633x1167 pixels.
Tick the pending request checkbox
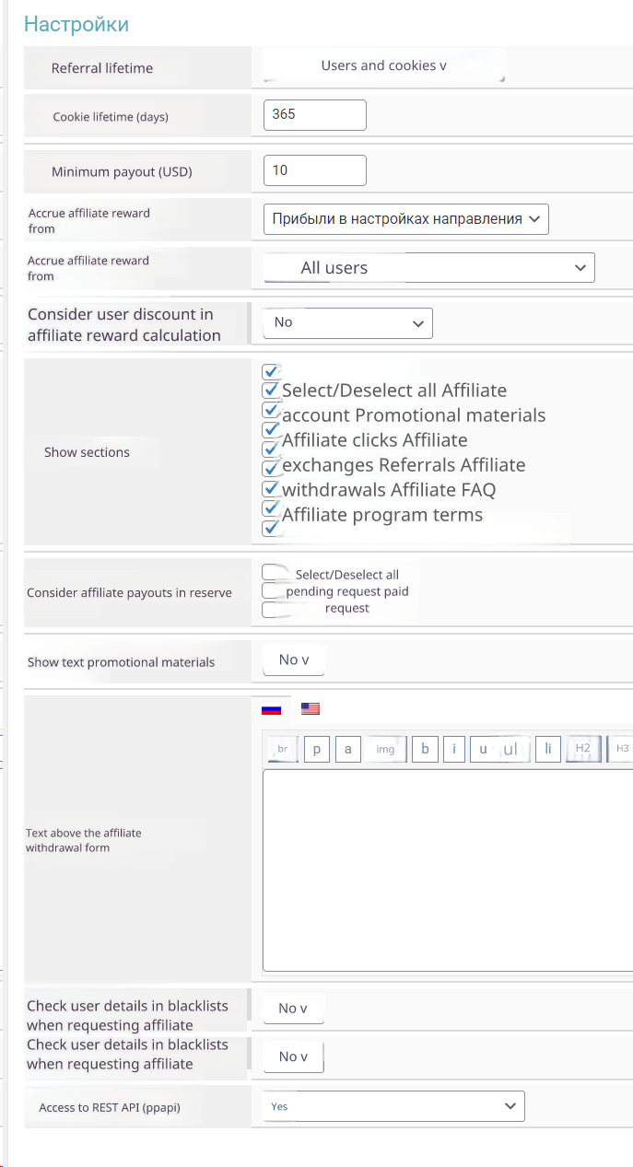click(271, 590)
